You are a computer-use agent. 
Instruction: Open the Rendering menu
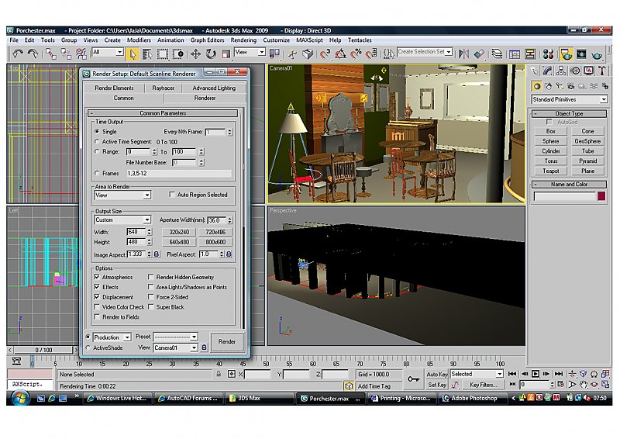(x=243, y=40)
